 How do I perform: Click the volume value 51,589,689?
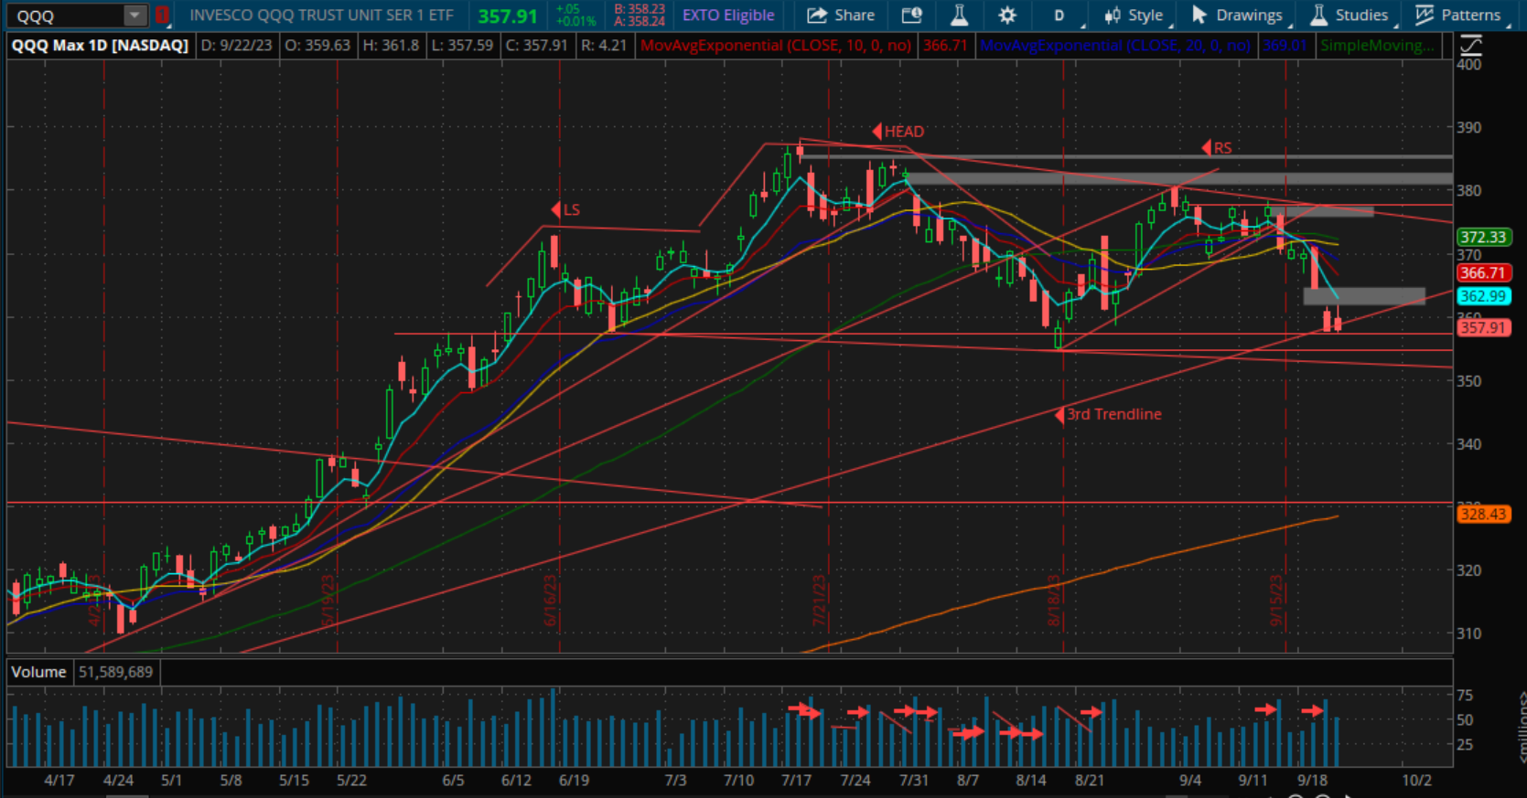[115, 672]
